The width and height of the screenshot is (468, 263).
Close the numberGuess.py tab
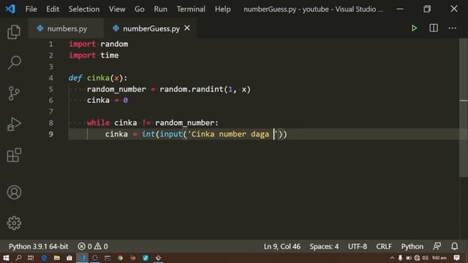(187, 28)
